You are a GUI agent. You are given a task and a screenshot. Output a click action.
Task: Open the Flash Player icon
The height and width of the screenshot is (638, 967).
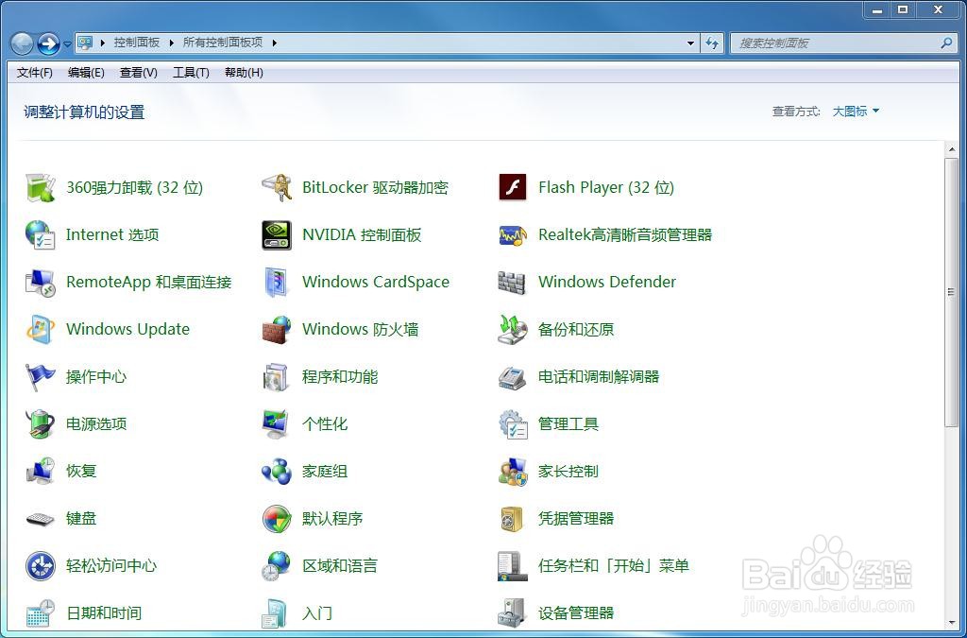[x=513, y=187]
